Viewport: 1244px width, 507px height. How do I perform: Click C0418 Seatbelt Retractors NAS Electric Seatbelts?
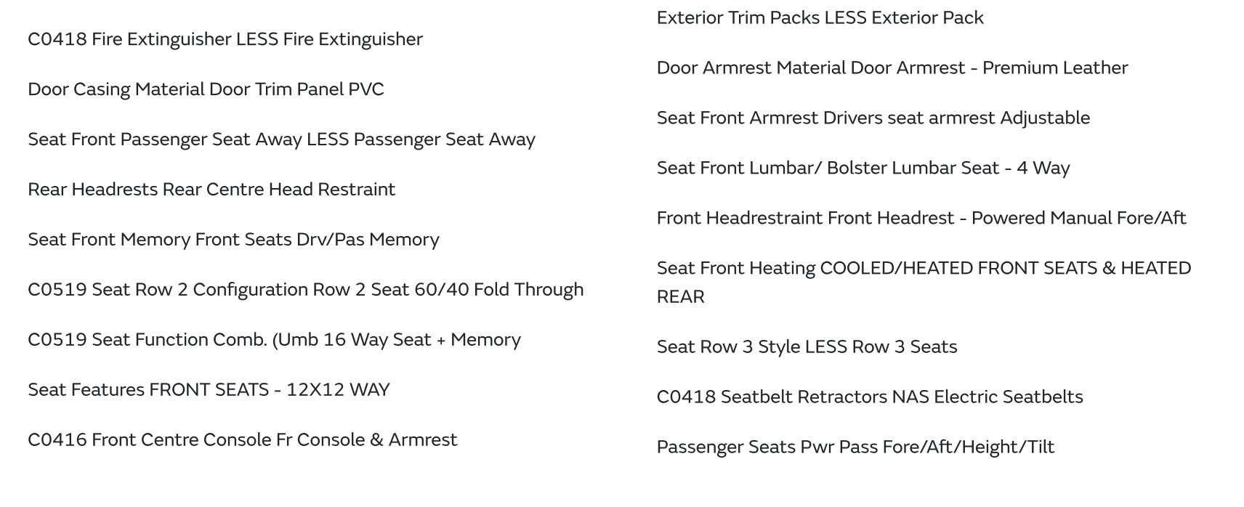(869, 397)
